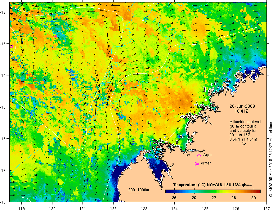Click the '0.5m/s (1kt 24h)' label
This screenshot has width=273, height=211.
click(243, 139)
